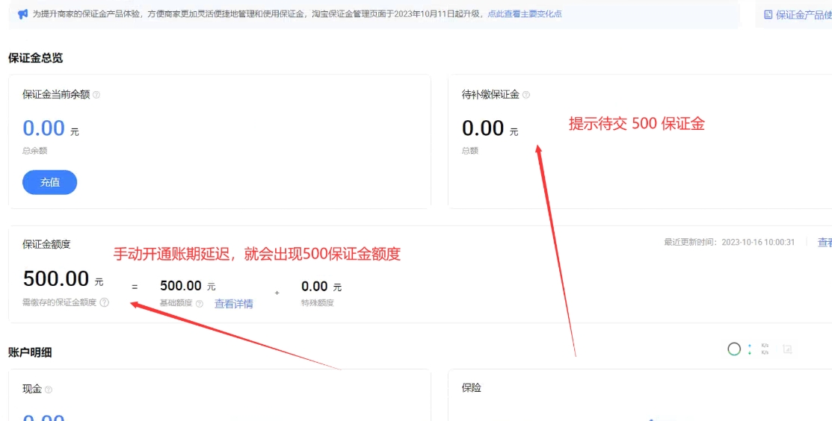Click the blue 0.00 总余额 amount

[x=43, y=128]
